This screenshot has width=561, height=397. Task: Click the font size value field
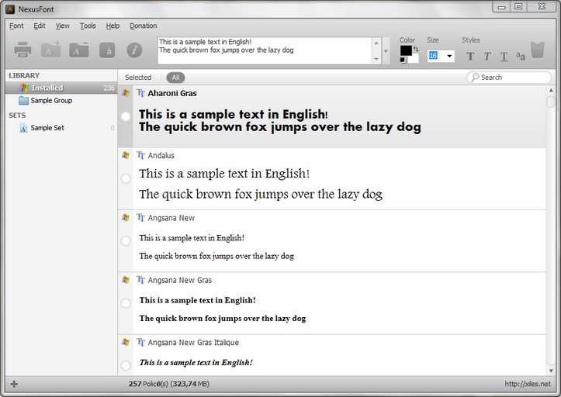[x=436, y=56]
